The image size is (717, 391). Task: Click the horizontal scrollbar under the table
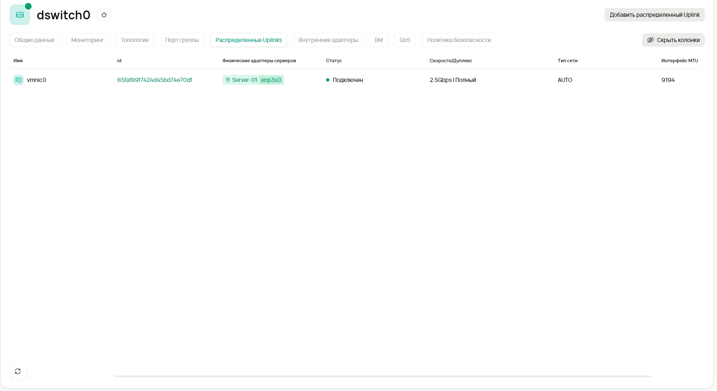pos(382,376)
